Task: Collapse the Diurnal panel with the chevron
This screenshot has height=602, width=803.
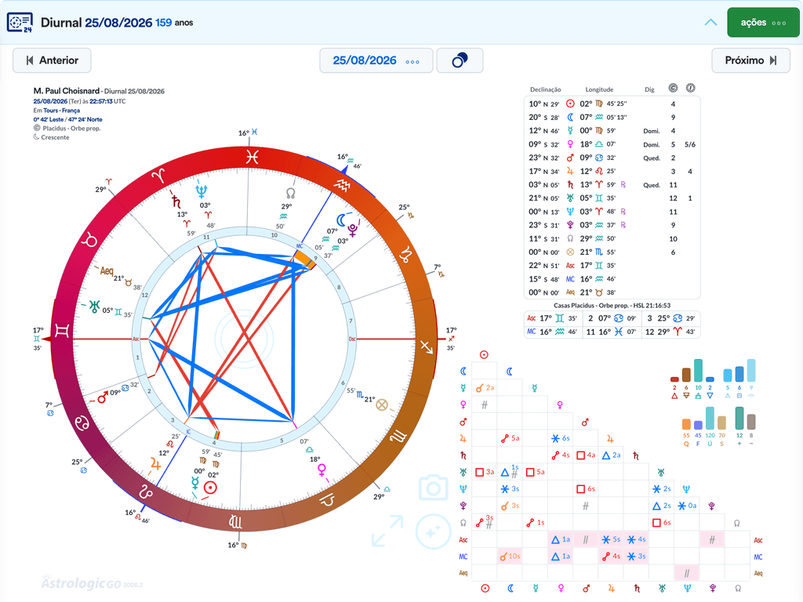Action: click(x=710, y=23)
